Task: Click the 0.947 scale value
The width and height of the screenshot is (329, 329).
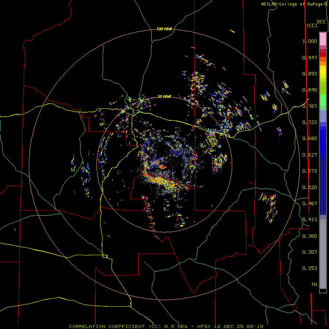Action: pyautogui.click(x=310, y=57)
